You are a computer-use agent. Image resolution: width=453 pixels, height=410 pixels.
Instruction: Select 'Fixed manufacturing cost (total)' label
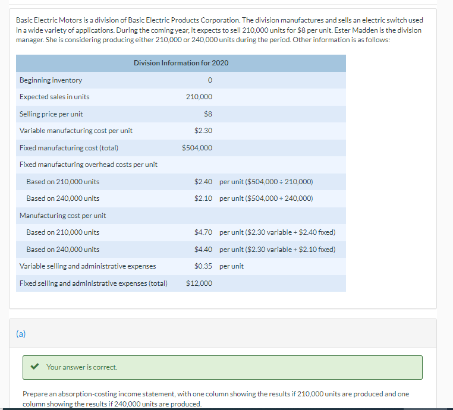tap(69, 148)
